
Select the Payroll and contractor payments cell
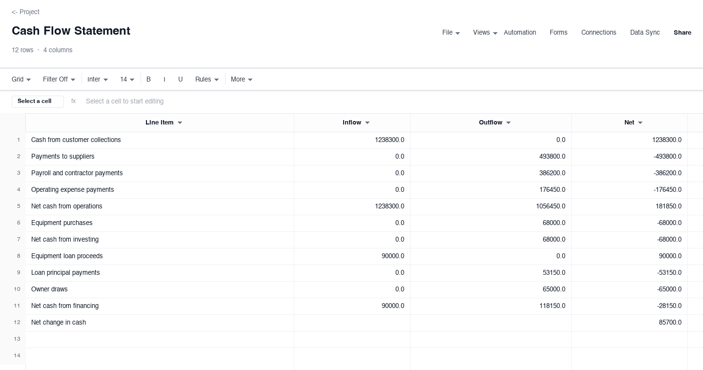pos(160,173)
